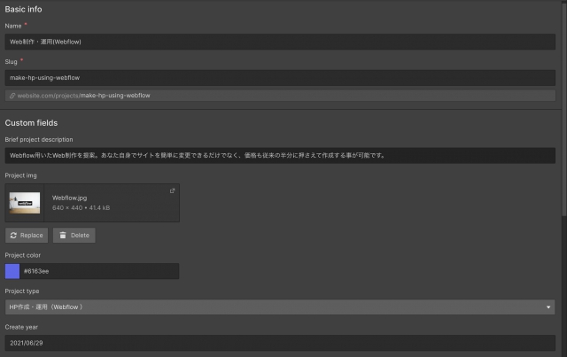The image size is (567, 357).
Task: Click the Brief project description label
Action: (x=39, y=140)
